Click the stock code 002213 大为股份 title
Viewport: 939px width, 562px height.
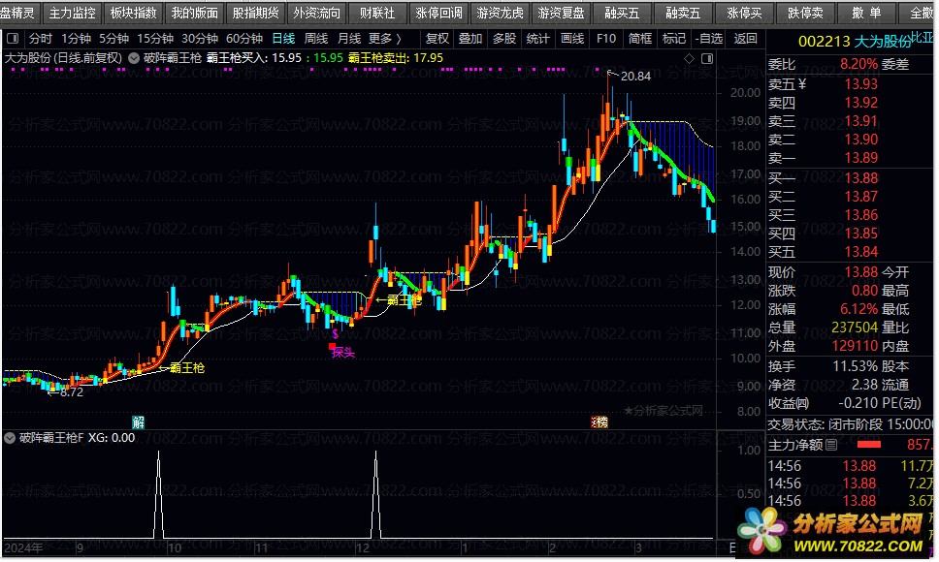point(856,42)
